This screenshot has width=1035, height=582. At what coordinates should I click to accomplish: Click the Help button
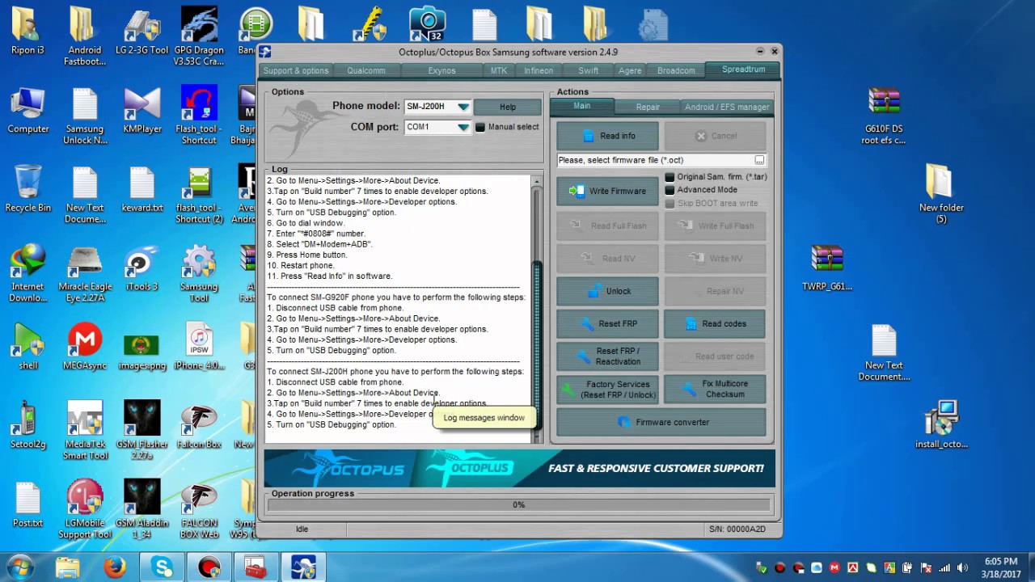click(508, 107)
